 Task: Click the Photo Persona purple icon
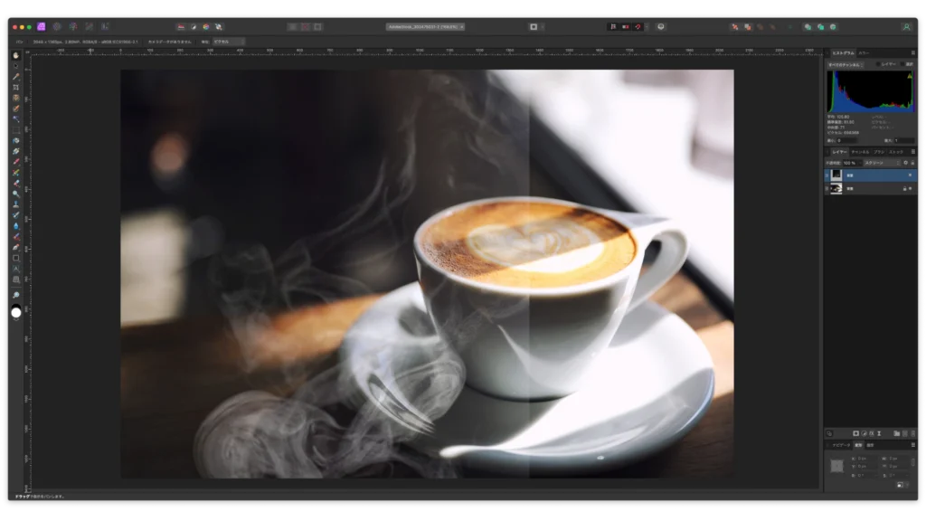41,27
